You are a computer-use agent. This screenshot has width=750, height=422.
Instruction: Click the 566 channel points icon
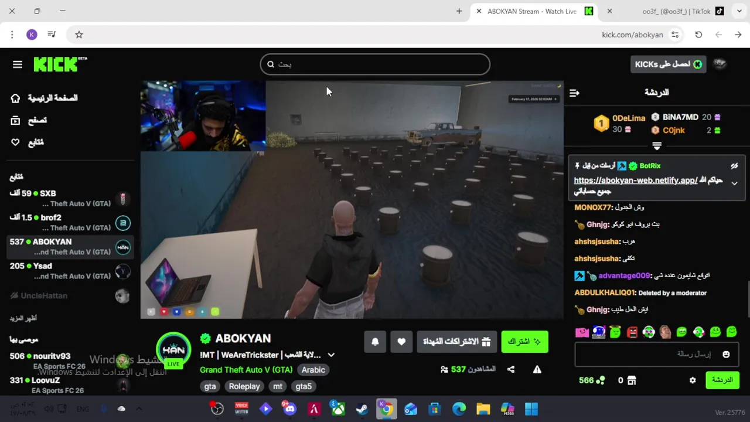click(600, 380)
